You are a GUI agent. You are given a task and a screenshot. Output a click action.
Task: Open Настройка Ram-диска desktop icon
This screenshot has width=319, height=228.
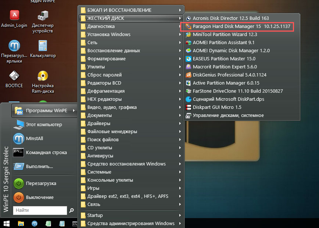point(43,82)
